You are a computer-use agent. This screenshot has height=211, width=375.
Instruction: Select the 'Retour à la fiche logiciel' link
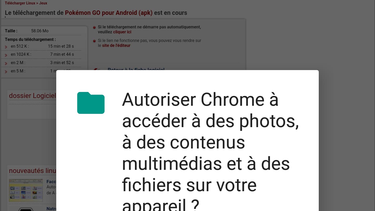pyautogui.click(x=136, y=69)
